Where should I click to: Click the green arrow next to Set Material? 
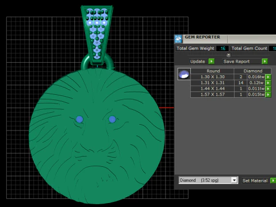click(x=273, y=181)
